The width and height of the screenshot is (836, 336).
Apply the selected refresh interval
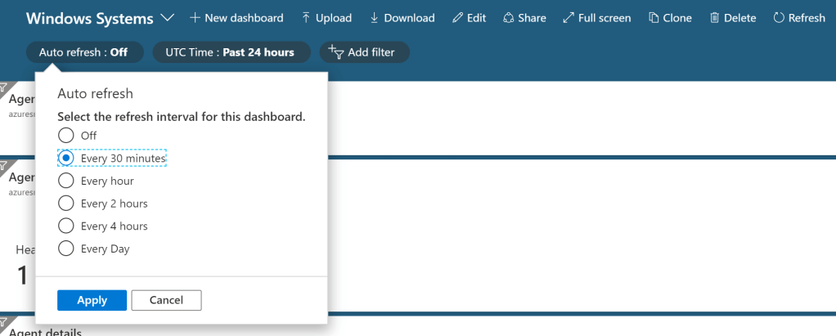point(92,300)
